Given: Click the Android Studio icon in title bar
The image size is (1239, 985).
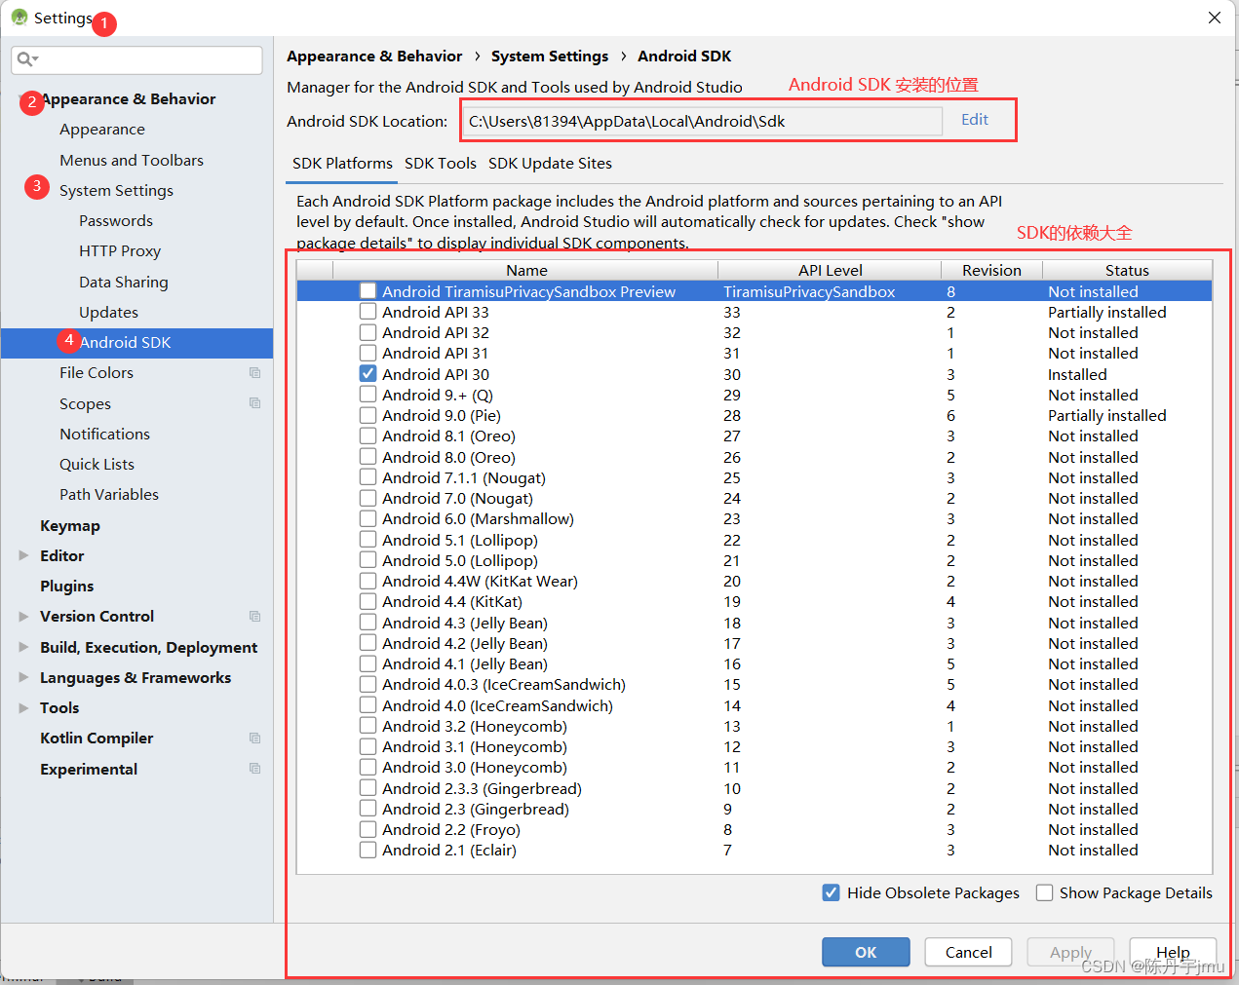Looking at the screenshot, I should point(19,17).
